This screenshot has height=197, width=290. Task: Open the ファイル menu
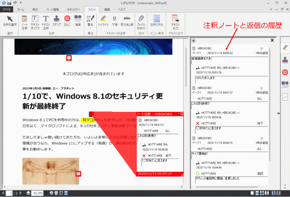pyautogui.click(x=7, y=9)
